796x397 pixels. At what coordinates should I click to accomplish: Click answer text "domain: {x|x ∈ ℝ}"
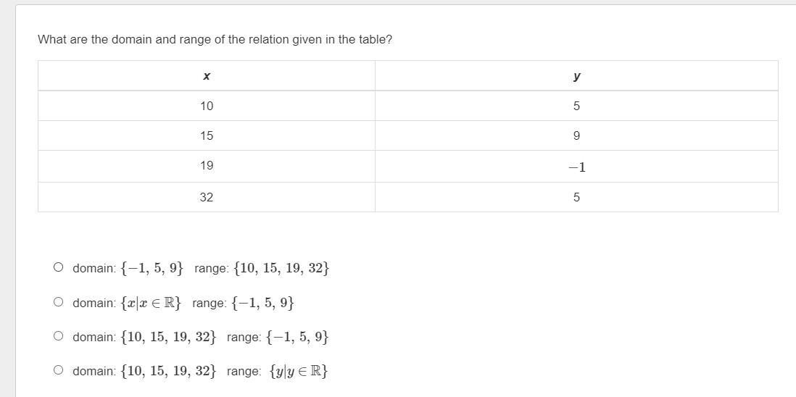pyautogui.click(x=127, y=303)
